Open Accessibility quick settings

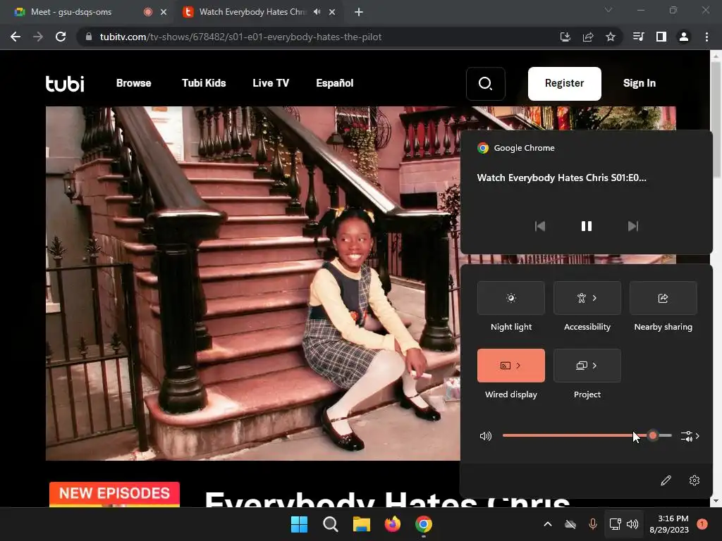coord(587,298)
